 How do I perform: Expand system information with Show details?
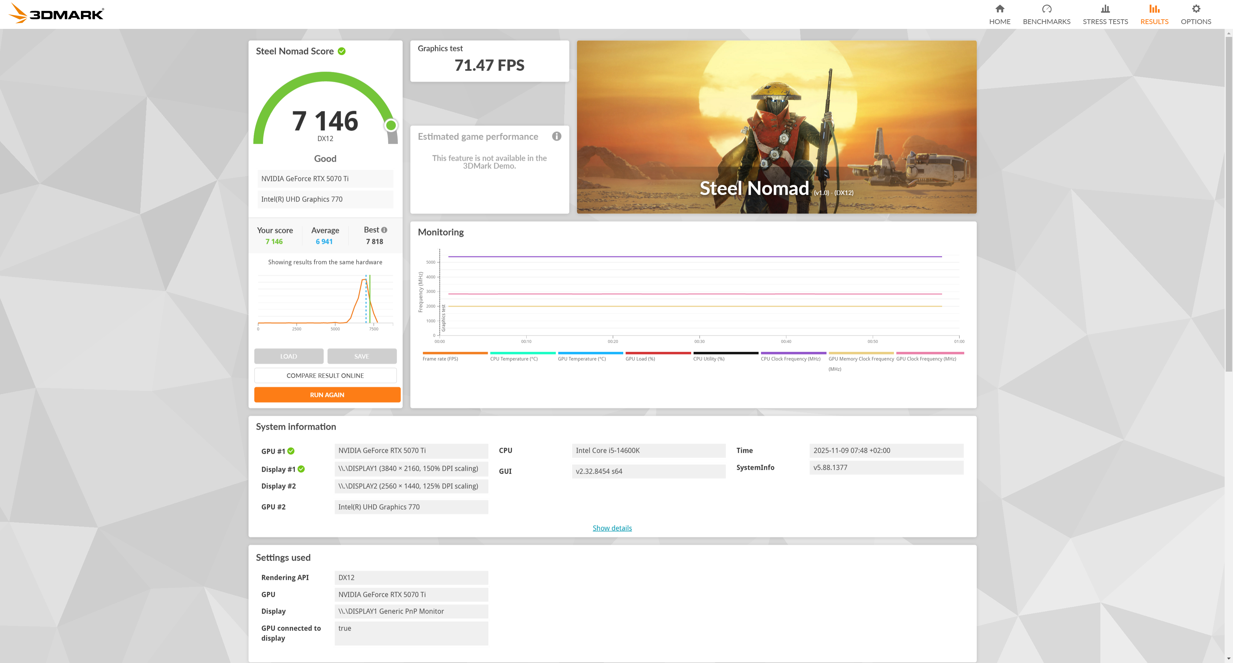click(612, 528)
